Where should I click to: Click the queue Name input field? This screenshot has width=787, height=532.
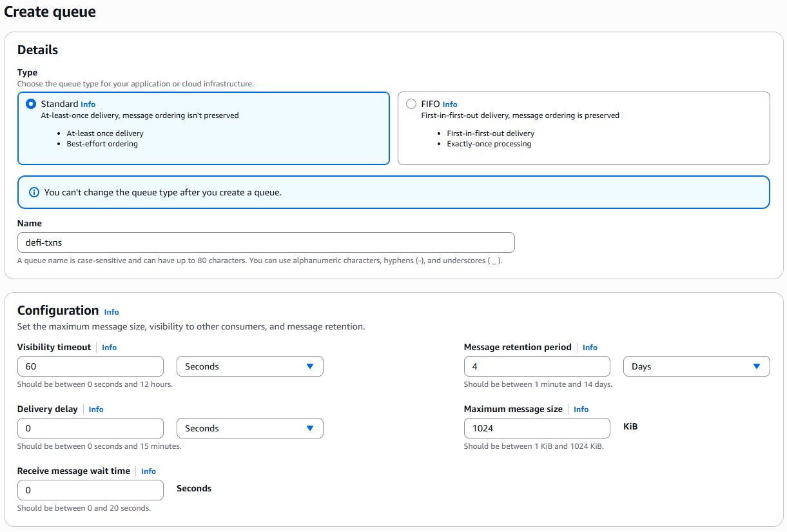click(266, 242)
